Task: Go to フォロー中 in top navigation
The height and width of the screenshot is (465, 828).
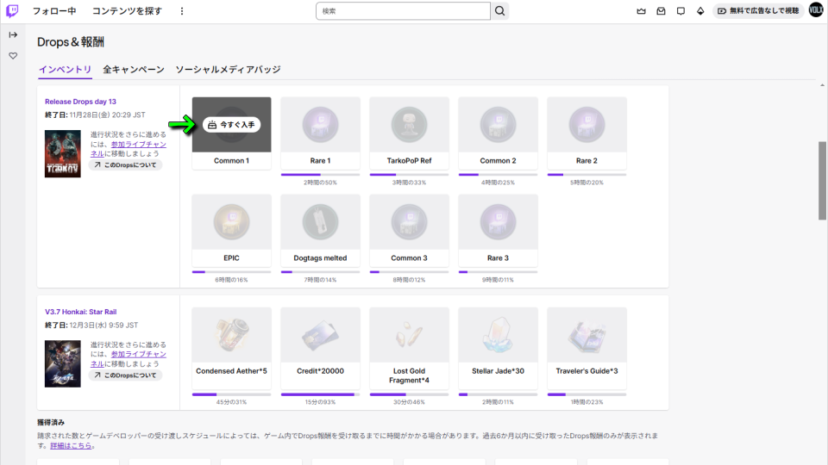Action: (x=54, y=11)
